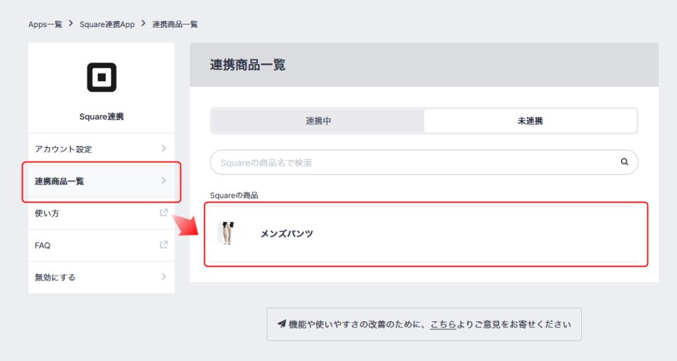Screen dimensions: 677x361
Task: Click the Square logo icon
Action: [101, 77]
